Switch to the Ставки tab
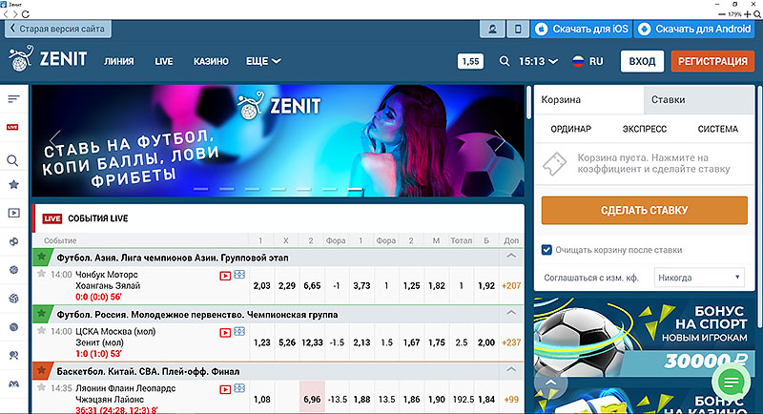Screen dimensions: 763x414 698,100
